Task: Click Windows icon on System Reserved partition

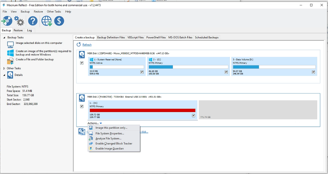Action: (x=91, y=60)
